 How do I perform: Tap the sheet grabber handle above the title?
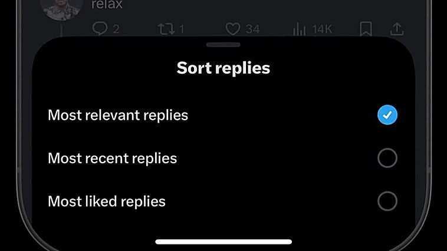pos(224,44)
